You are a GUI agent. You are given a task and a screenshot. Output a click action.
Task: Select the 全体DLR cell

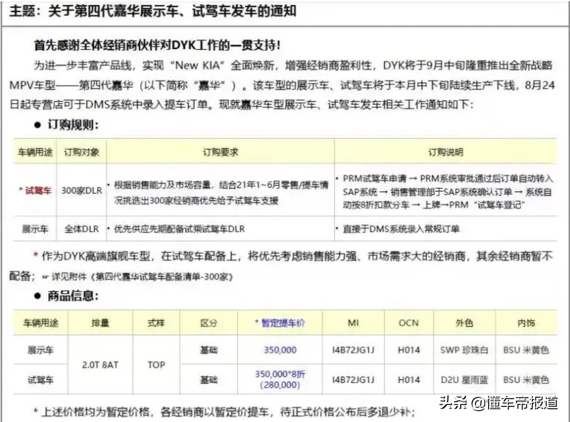click(82, 229)
